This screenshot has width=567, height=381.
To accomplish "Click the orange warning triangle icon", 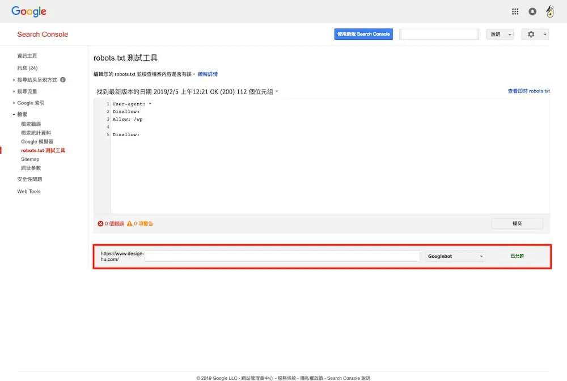I will [x=129, y=224].
